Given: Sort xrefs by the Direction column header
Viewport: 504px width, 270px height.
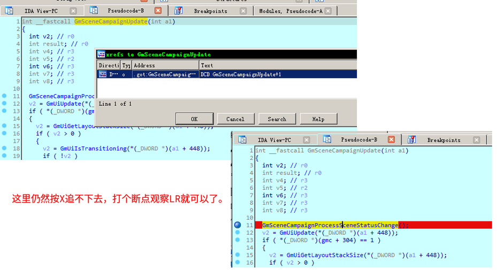Looking at the screenshot, I should pos(109,65).
